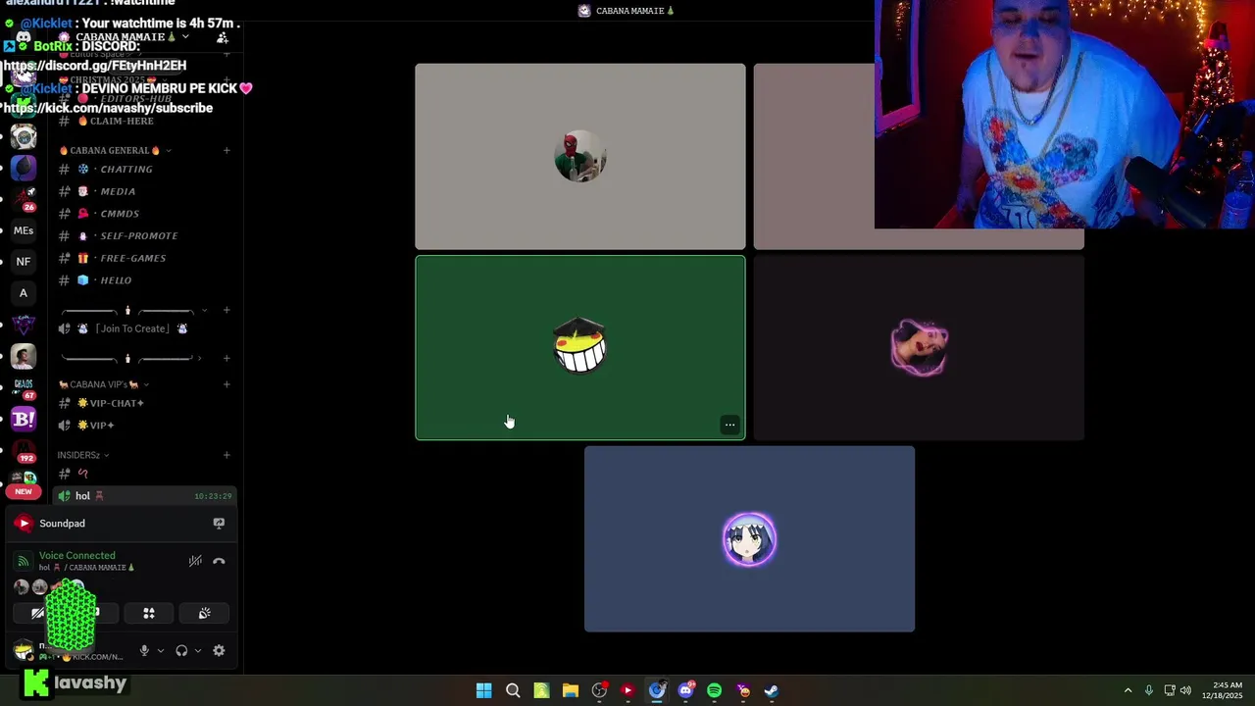Click the invite people icon near server name
1255x706 pixels.
pos(223,37)
